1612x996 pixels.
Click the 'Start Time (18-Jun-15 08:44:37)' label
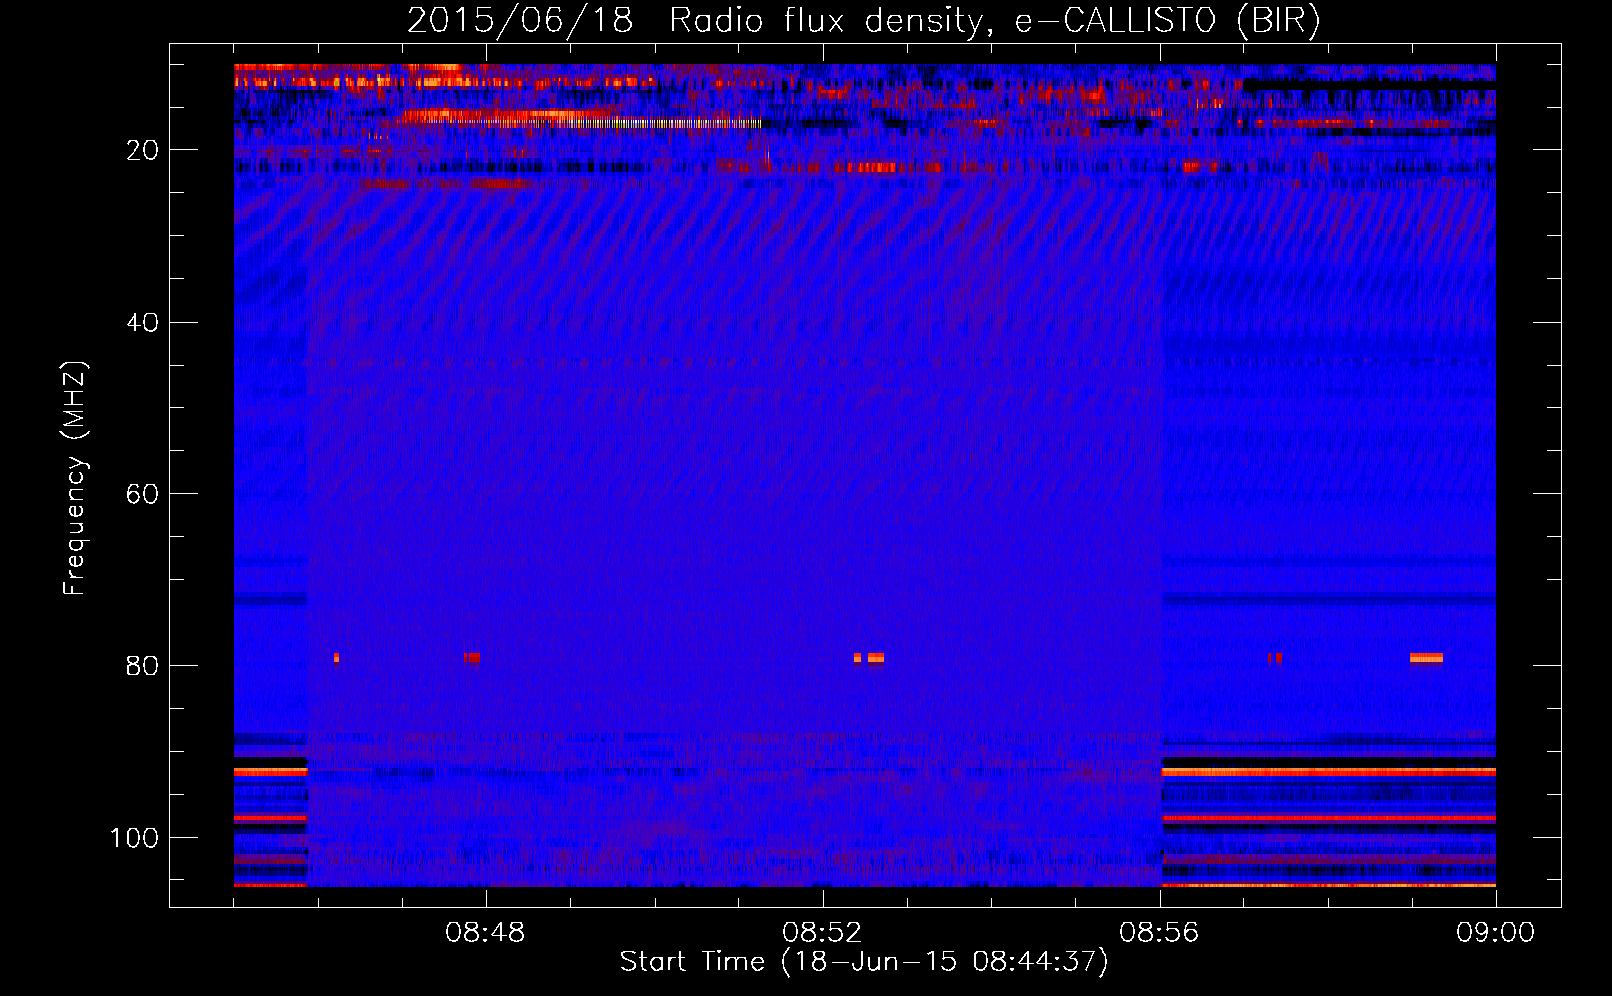[864, 962]
